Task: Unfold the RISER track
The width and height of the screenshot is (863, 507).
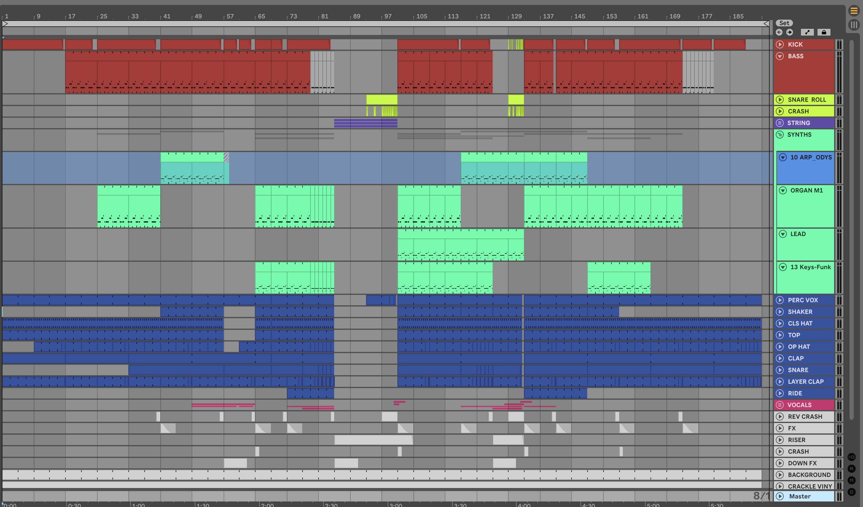Action: [x=780, y=440]
